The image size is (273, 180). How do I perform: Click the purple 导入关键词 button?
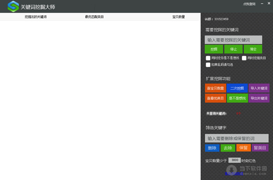pyautogui.click(x=259, y=88)
